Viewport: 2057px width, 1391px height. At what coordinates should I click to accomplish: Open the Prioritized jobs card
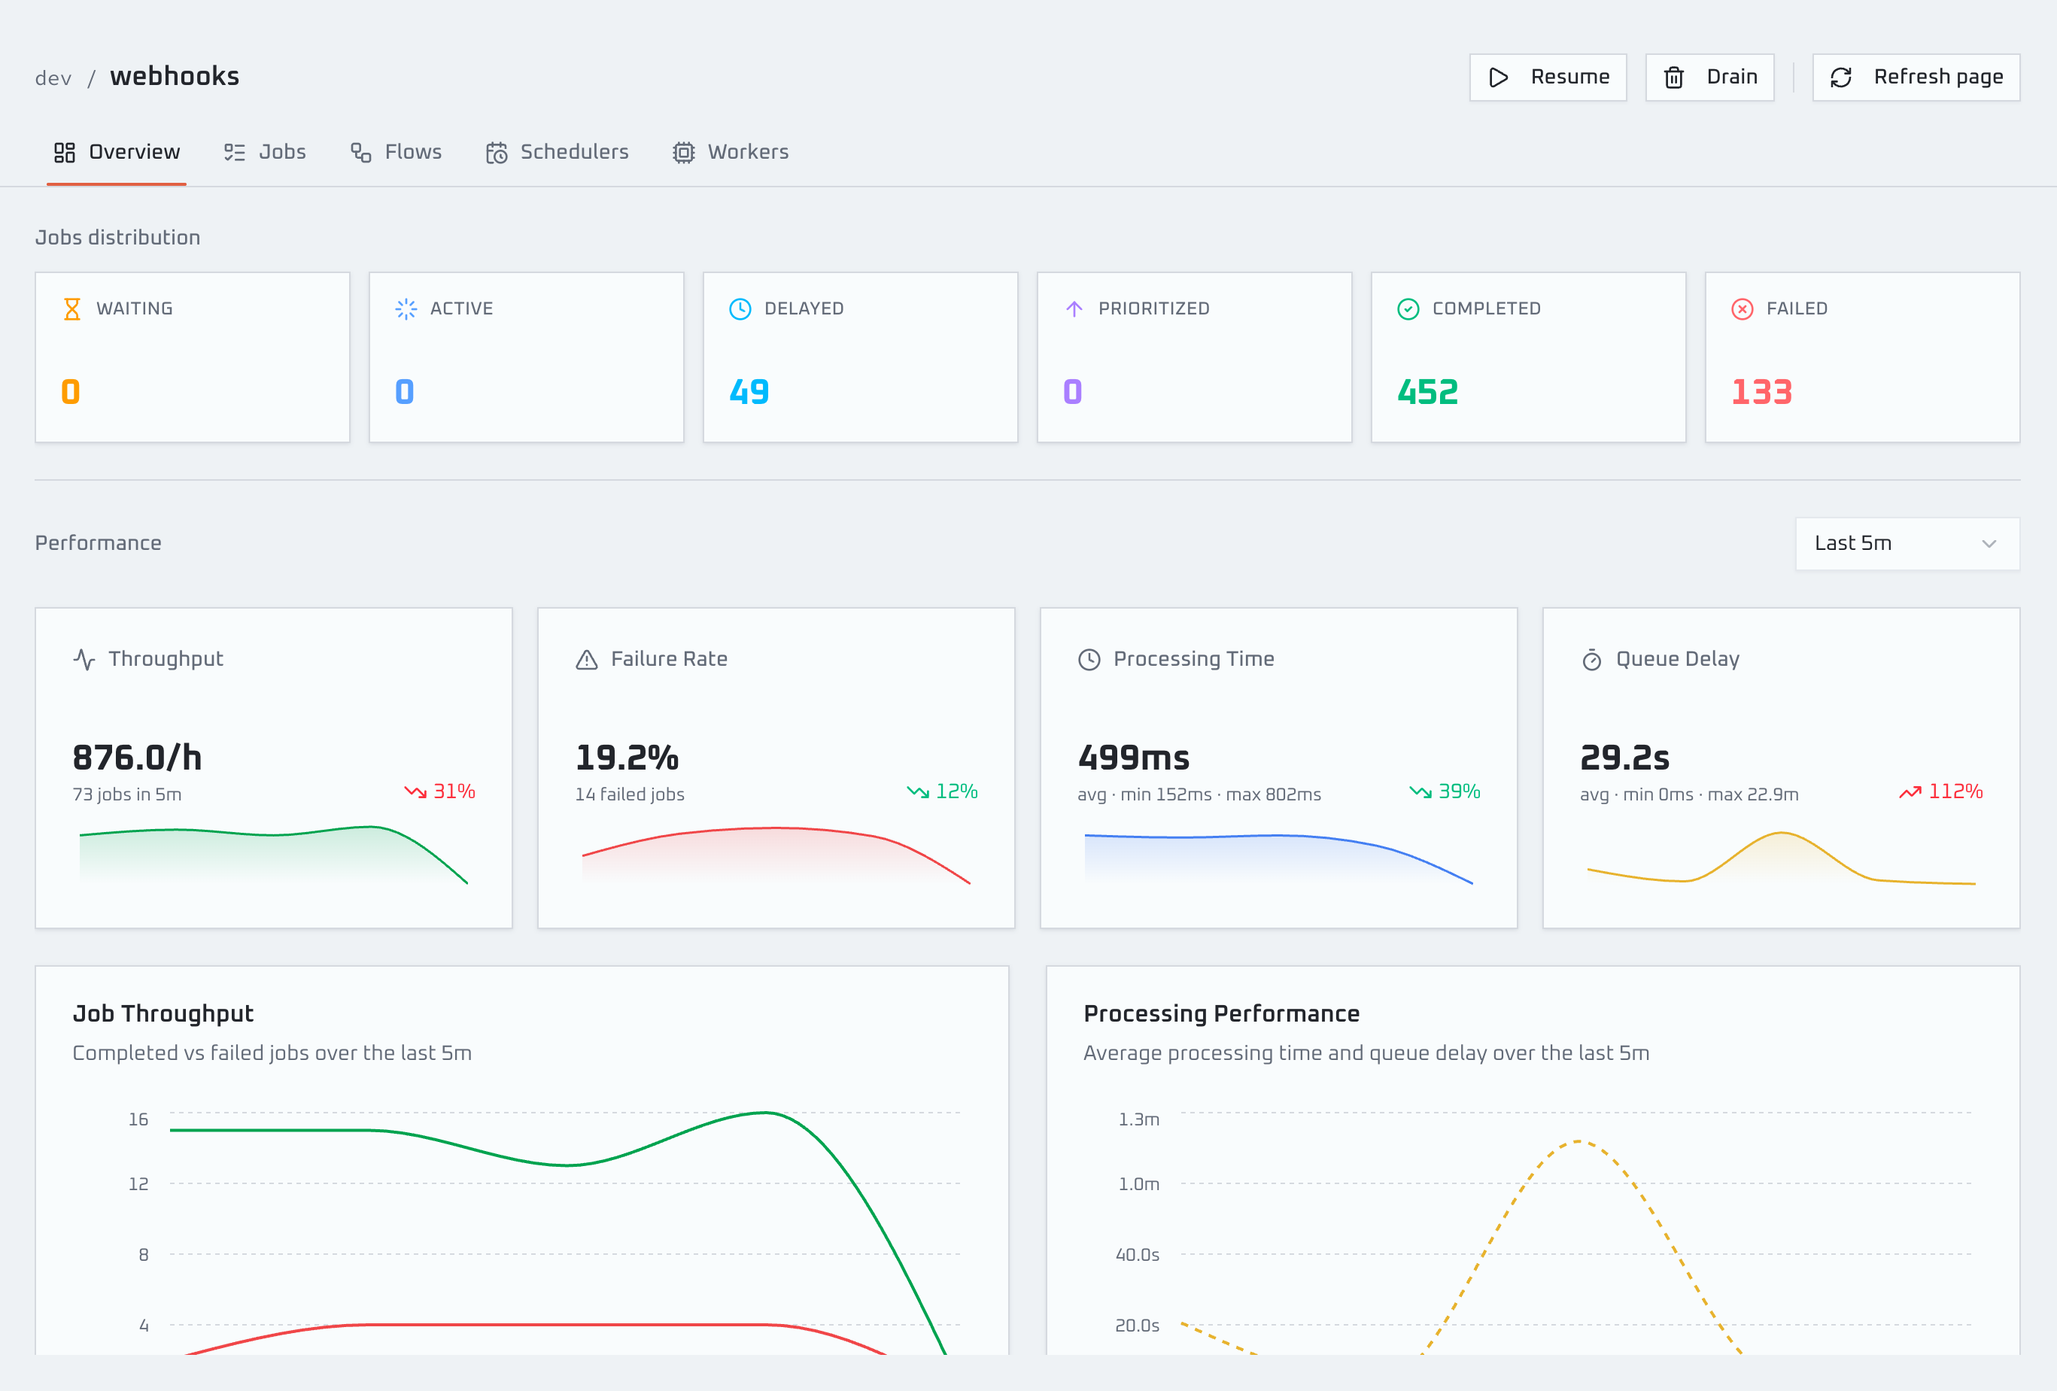coord(1194,357)
